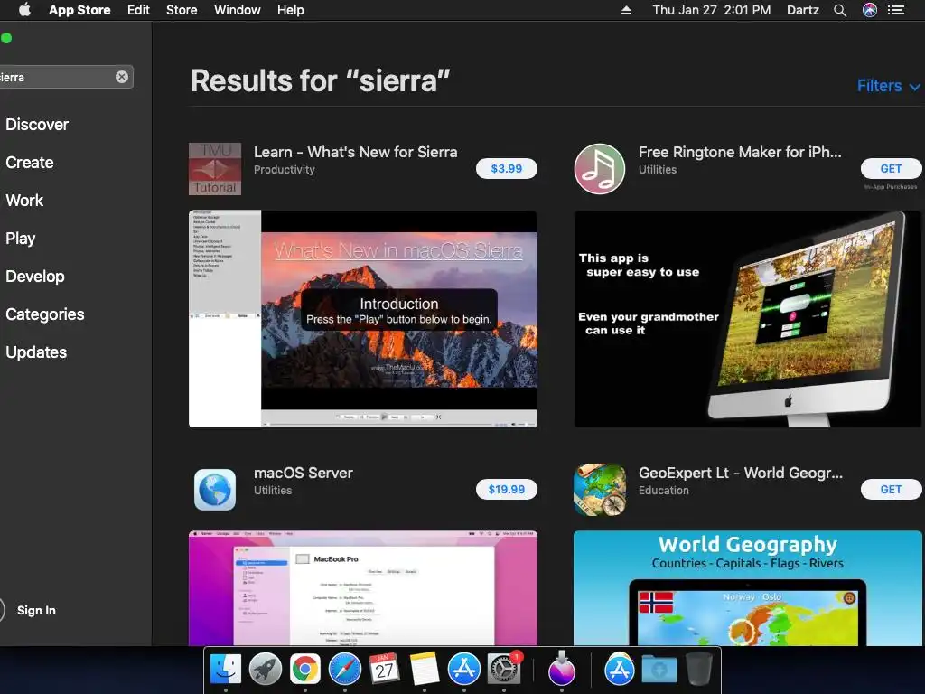Go to the Play section
Image resolution: width=925 pixels, height=694 pixels.
pos(21,239)
